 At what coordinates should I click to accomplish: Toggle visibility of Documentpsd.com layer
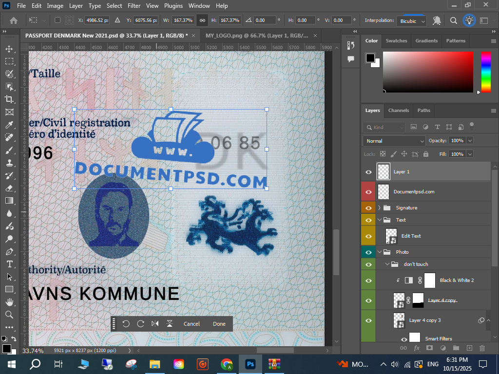coord(368,192)
